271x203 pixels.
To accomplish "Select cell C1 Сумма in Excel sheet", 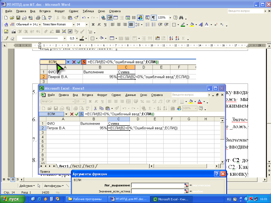I will coord(118,124).
